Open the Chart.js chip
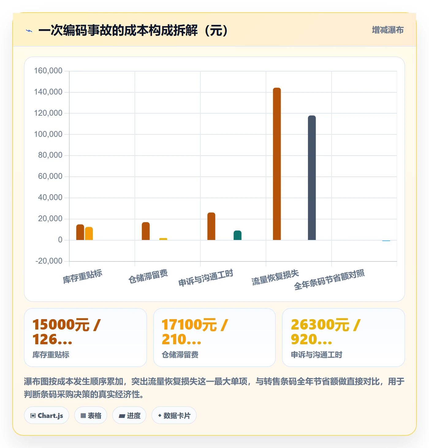The height and width of the screenshot is (448, 429). pos(47,415)
